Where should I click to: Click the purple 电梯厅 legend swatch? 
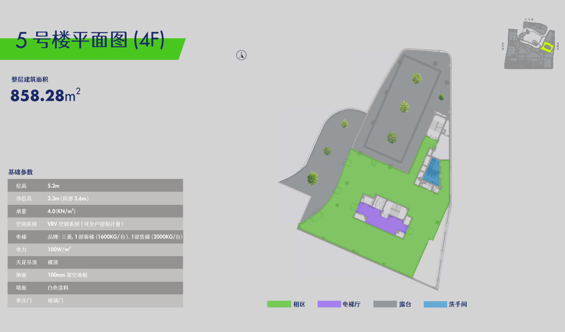(x=329, y=304)
